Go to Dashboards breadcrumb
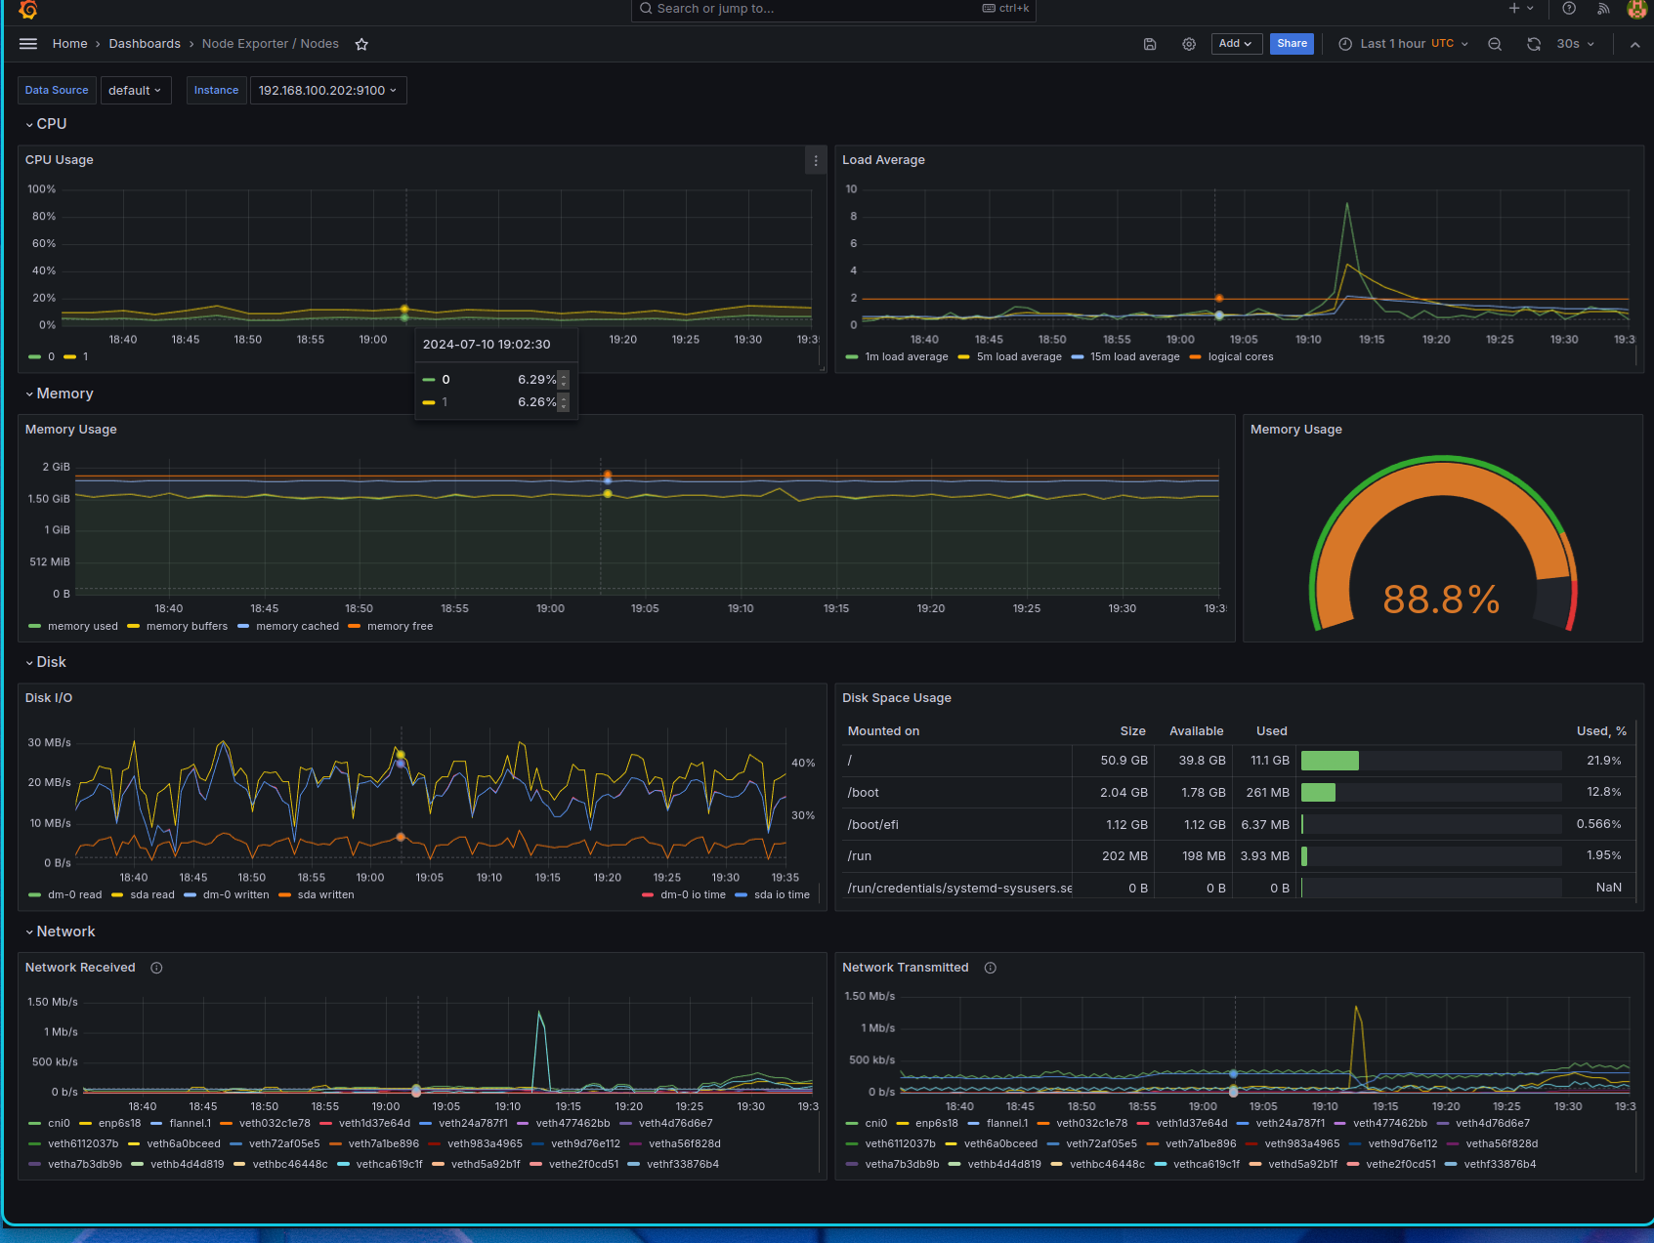This screenshot has height=1243, width=1654. [x=145, y=44]
